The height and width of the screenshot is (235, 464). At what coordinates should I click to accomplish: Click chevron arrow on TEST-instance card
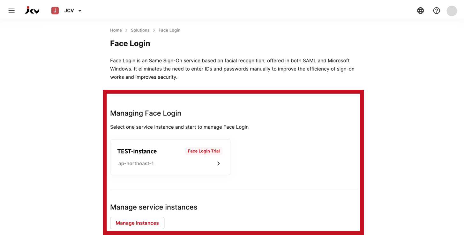[x=219, y=163]
